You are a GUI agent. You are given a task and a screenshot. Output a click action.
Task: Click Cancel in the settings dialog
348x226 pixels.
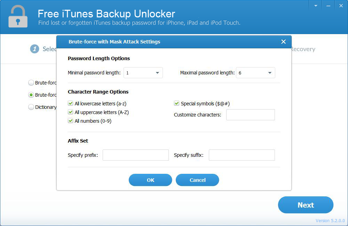click(197, 180)
